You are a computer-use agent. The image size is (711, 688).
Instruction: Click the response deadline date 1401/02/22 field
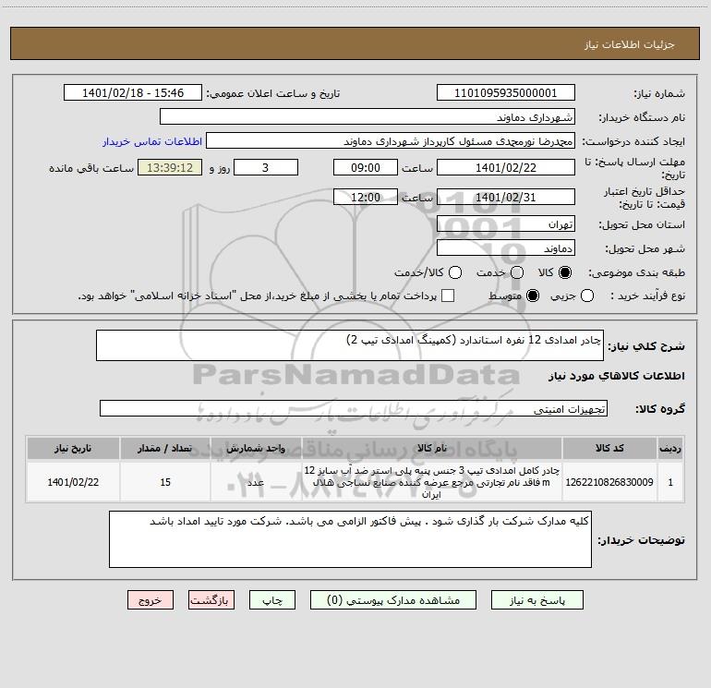[x=506, y=167]
